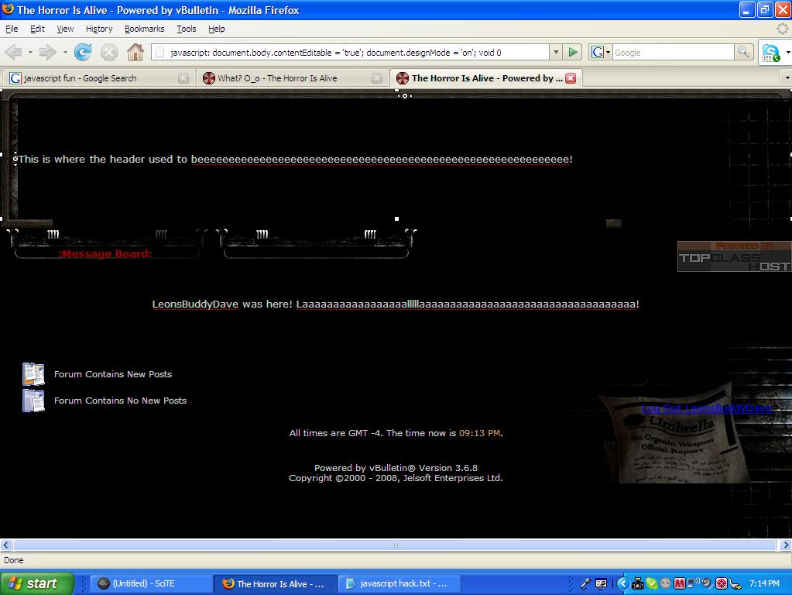Click the search magnifier icon
This screenshot has width=792, height=595.
point(743,53)
